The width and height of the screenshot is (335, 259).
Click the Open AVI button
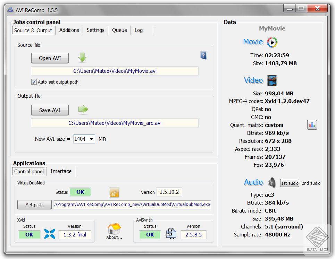[50, 58]
